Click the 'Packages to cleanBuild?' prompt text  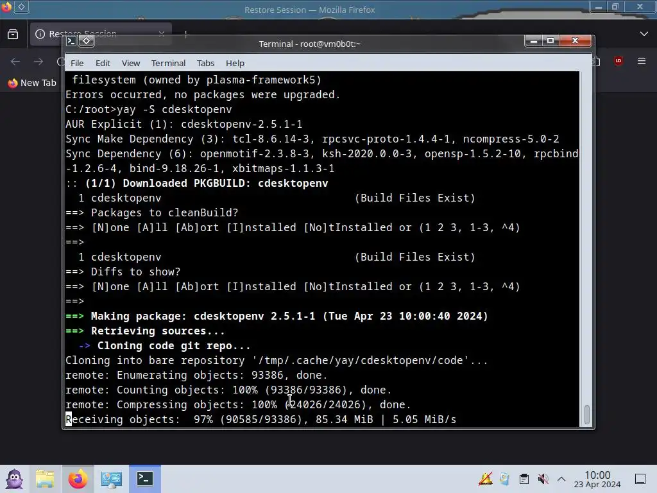(x=165, y=212)
